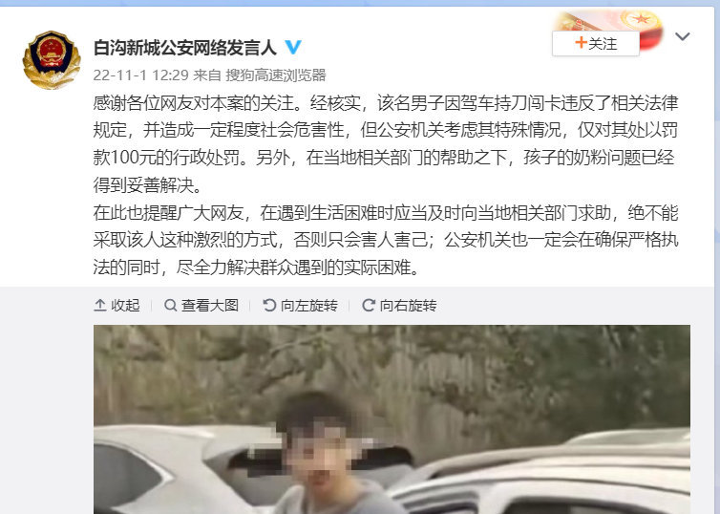The image size is (720, 514).
Task: Open the 22-11-1 12:29 timestamp link
Action: [x=141, y=75]
